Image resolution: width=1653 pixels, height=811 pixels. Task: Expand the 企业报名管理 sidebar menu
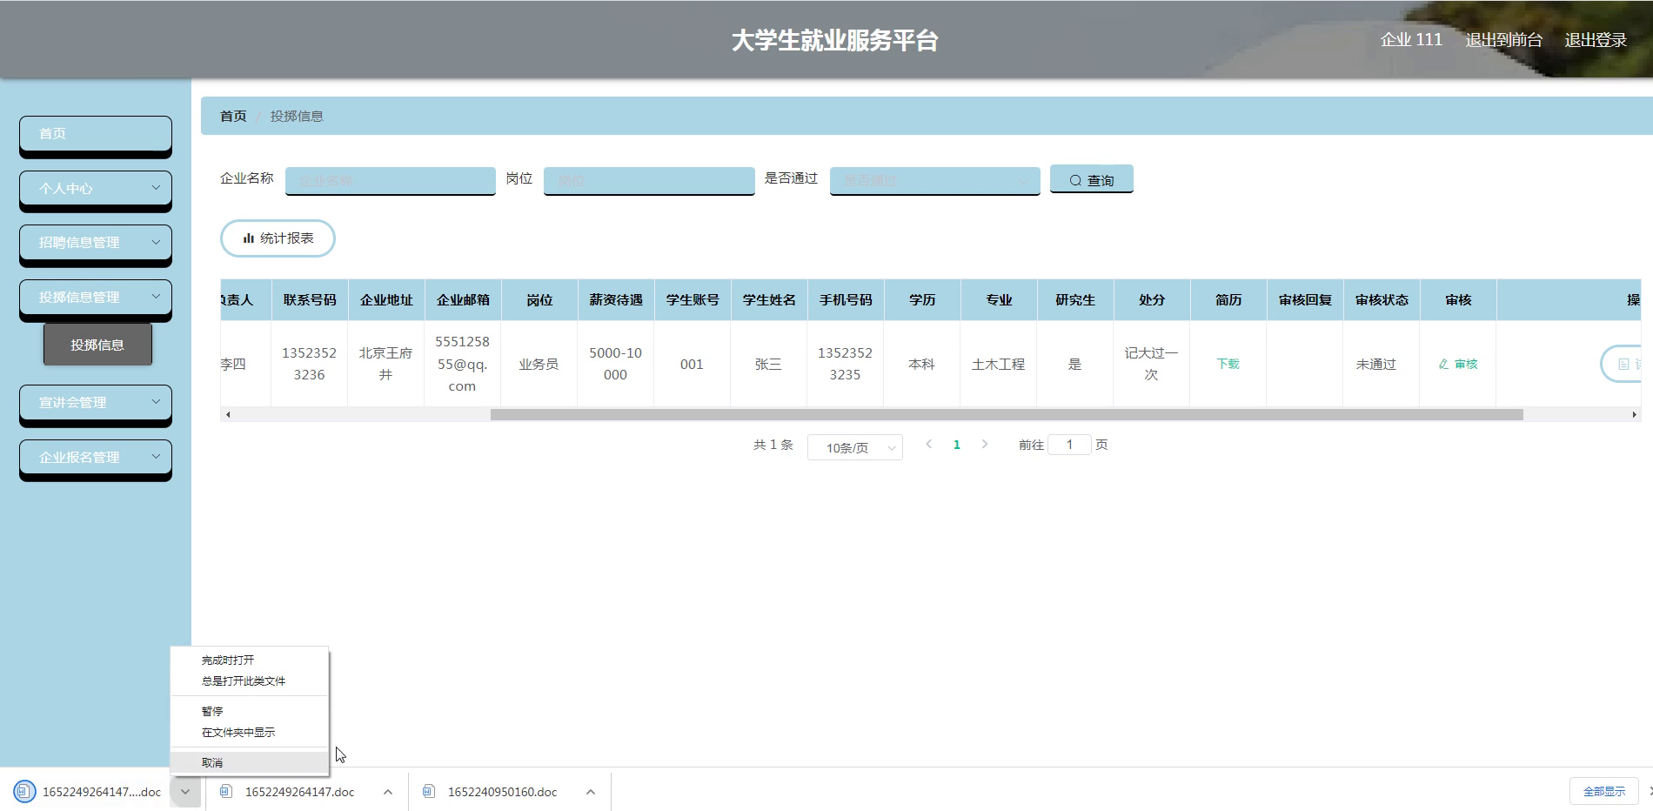click(96, 457)
